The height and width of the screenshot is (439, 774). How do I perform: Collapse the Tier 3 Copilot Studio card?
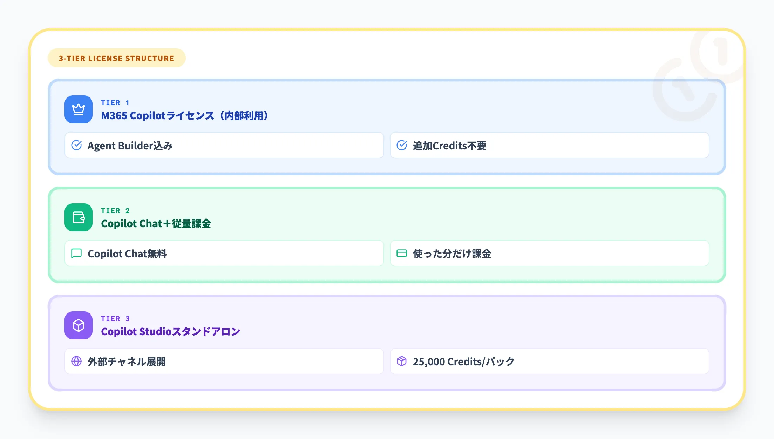pyautogui.click(x=386, y=343)
